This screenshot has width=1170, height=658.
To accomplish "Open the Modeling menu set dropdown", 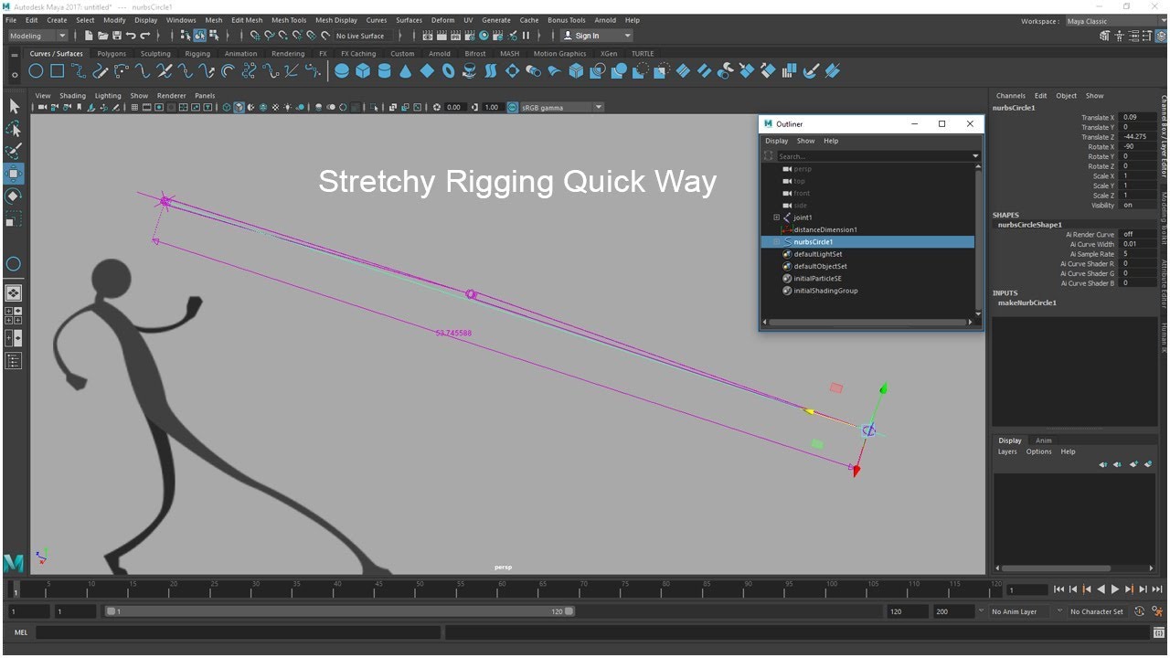I will pos(37,36).
